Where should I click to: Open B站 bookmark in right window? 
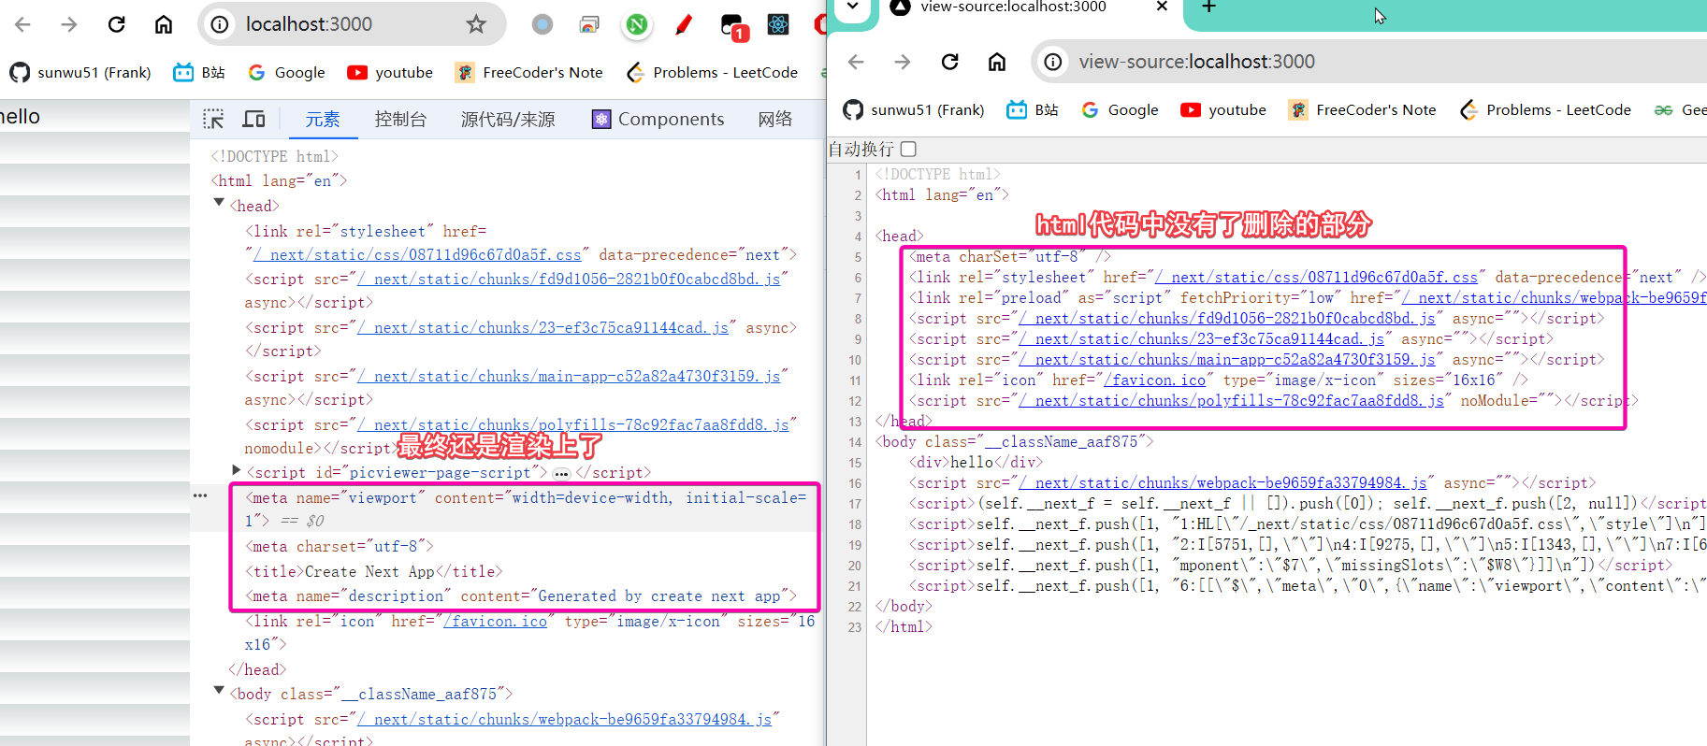point(1033,109)
